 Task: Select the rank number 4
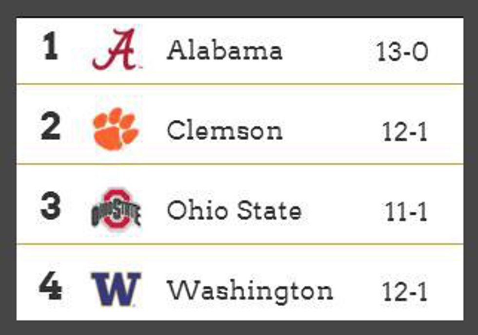[50, 287]
